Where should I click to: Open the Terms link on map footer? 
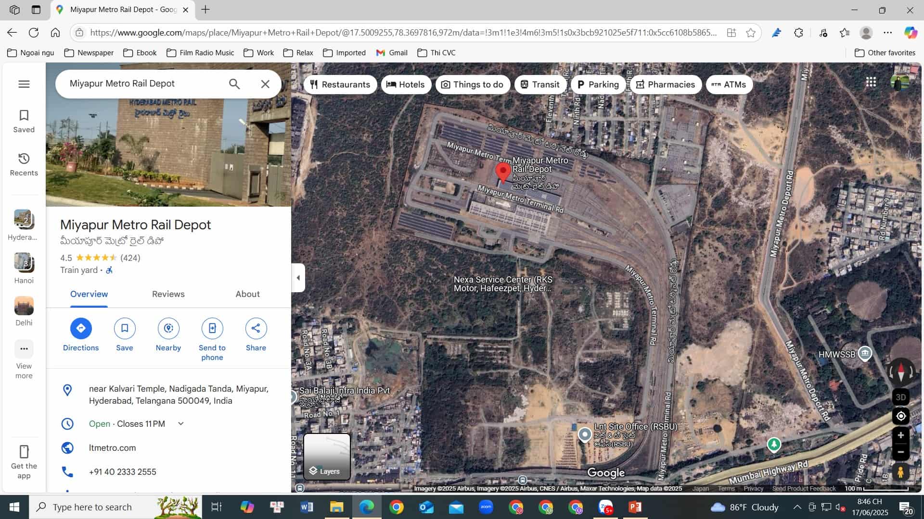tap(726, 488)
